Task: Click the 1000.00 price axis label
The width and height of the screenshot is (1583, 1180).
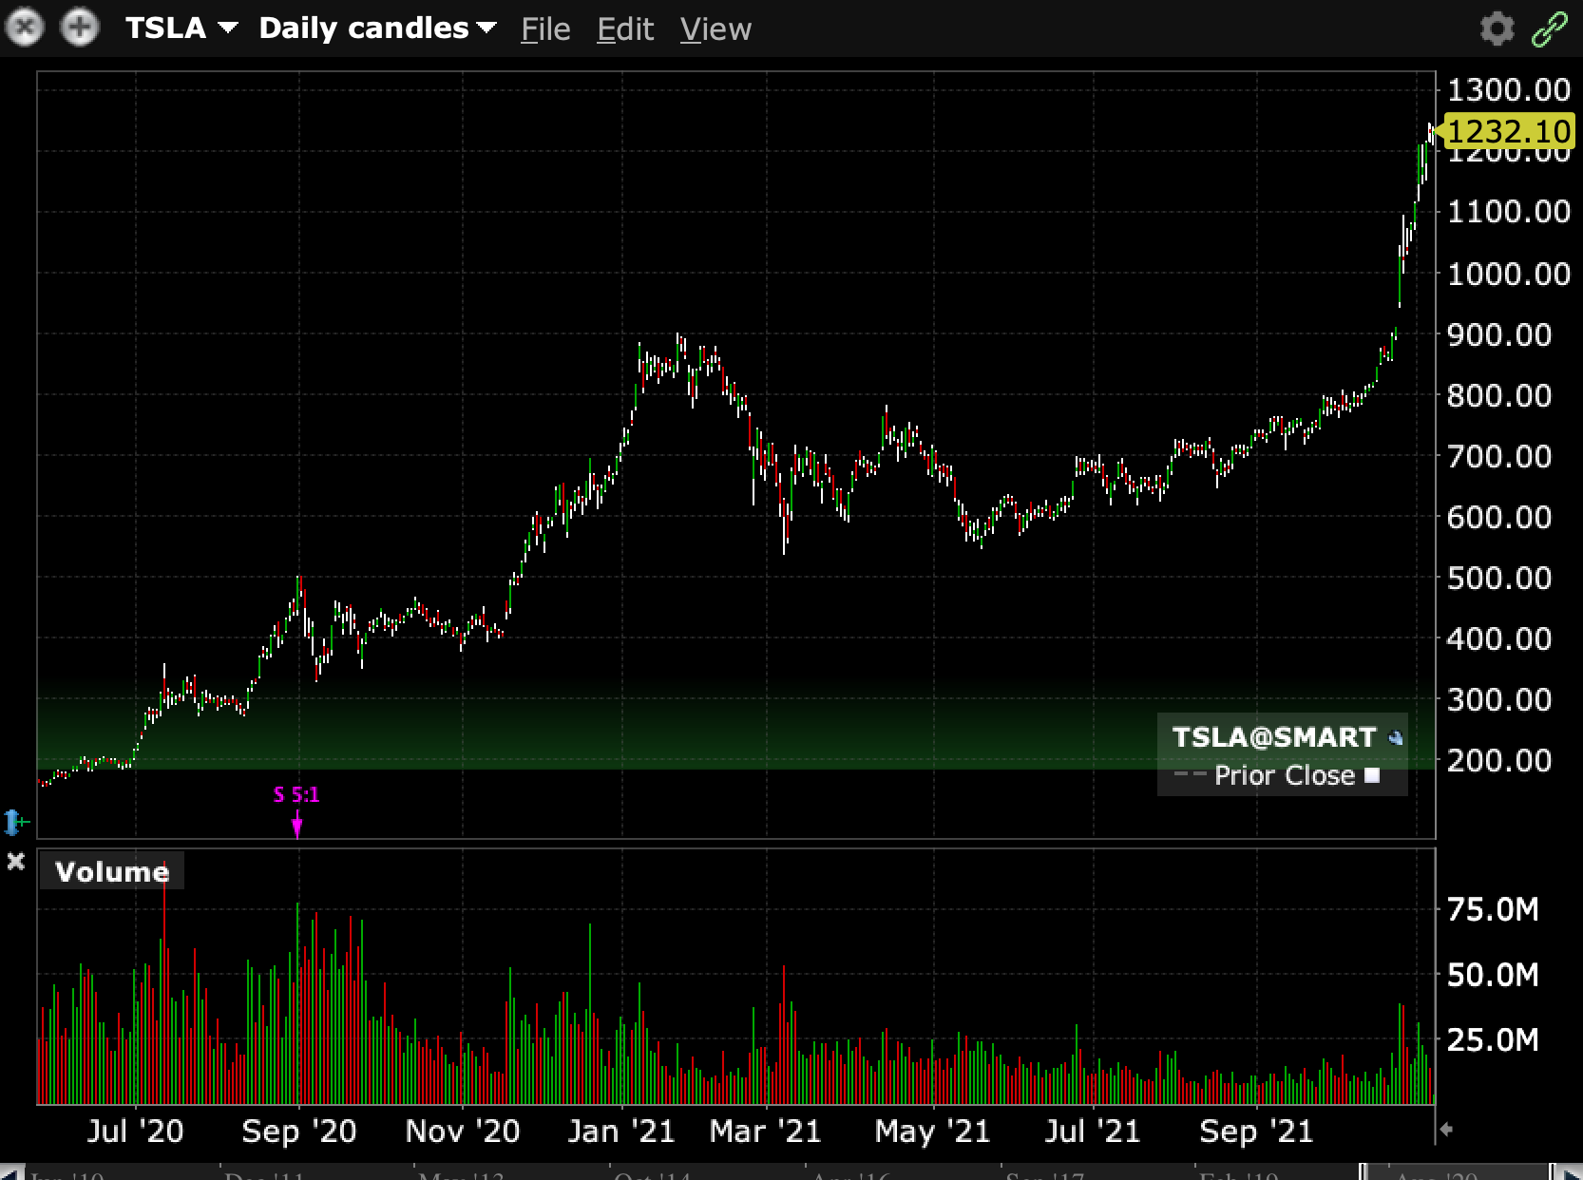Action: coord(1508,275)
